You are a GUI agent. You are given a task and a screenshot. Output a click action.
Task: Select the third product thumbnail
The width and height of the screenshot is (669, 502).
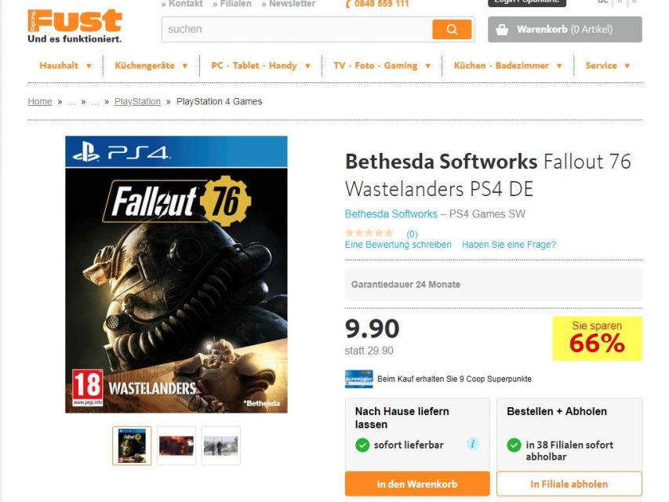point(220,446)
